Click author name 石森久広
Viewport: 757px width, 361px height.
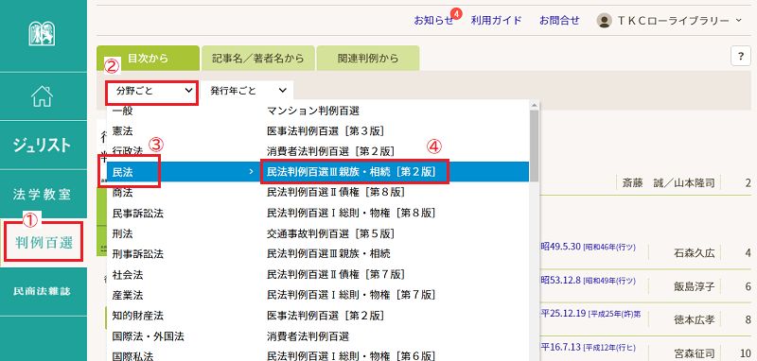[695, 253]
